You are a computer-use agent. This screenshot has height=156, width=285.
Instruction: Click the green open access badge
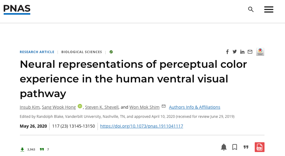coord(111,52)
